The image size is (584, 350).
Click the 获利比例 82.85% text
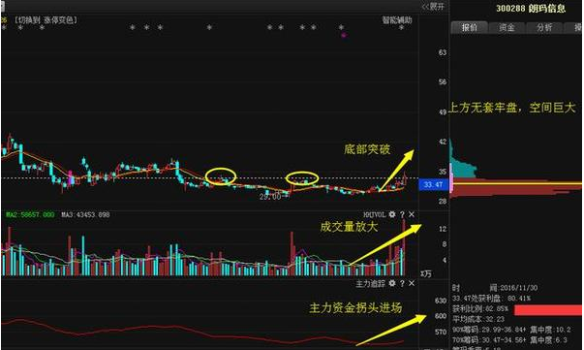[480, 308]
